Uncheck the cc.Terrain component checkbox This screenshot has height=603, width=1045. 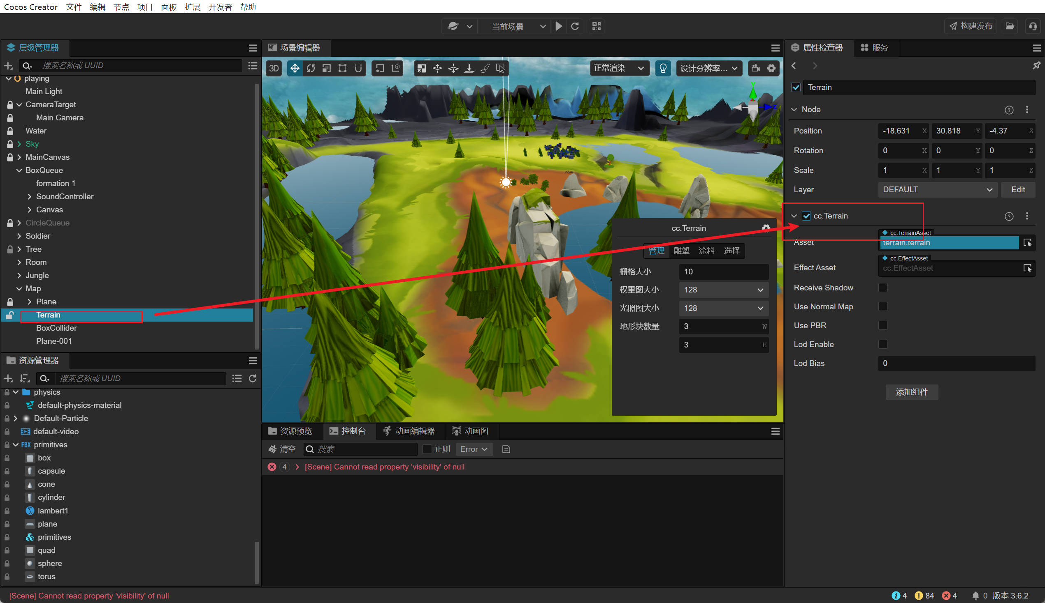[806, 216]
